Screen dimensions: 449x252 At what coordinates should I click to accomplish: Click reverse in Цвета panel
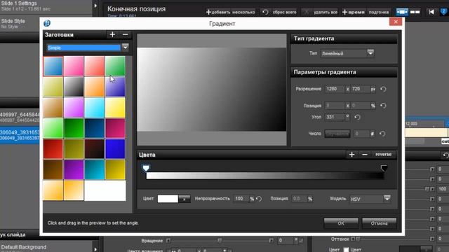tap(383, 155)
